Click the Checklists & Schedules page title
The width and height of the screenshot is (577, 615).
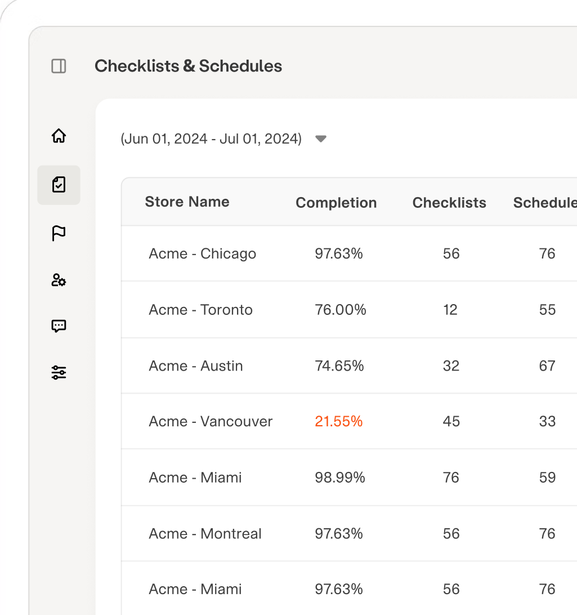[188, 66]
